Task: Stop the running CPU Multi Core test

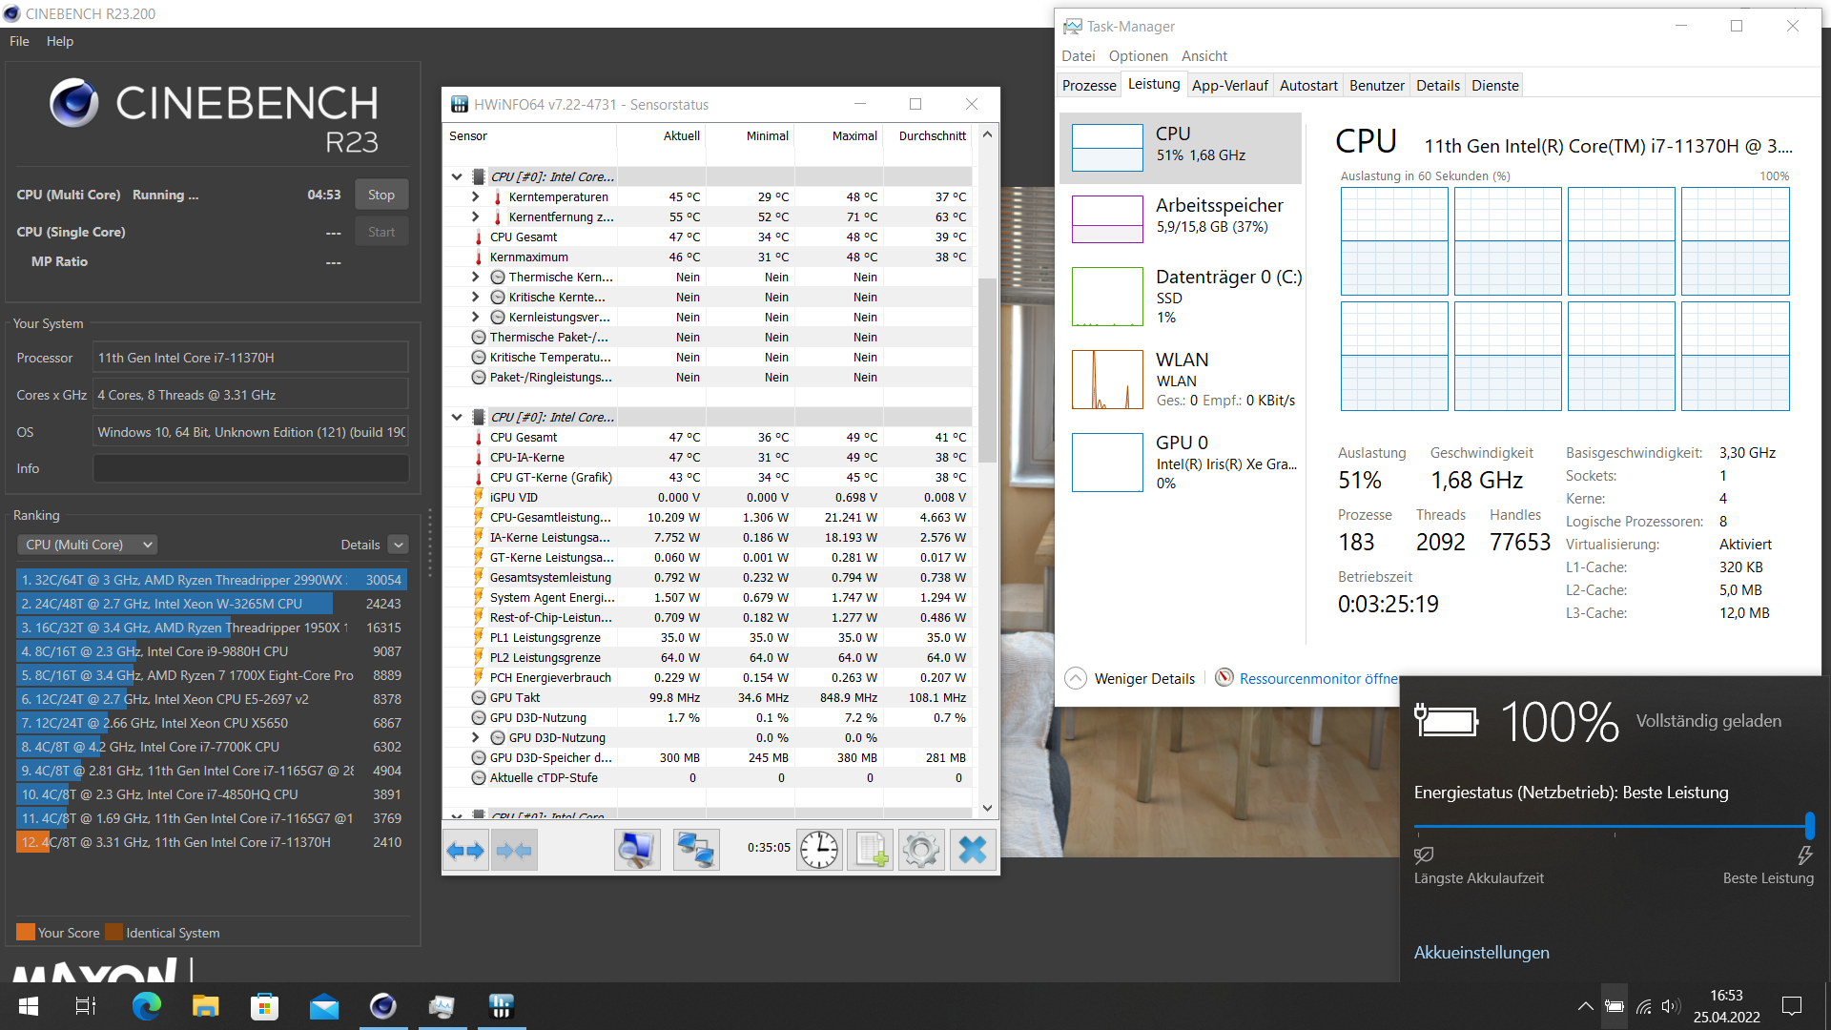Action: [381, 195]
